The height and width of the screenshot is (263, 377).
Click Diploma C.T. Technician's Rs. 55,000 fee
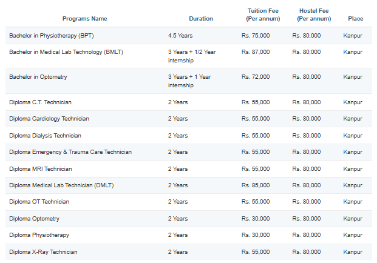(x=256, y=102)
